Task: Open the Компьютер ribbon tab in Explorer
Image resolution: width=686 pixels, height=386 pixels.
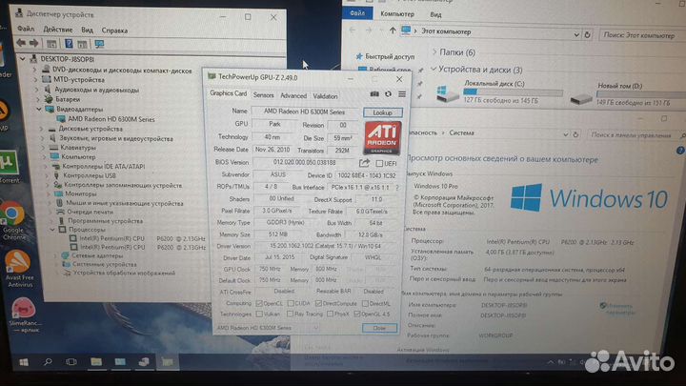Action: pyautogui.click(x=396, y=14)
